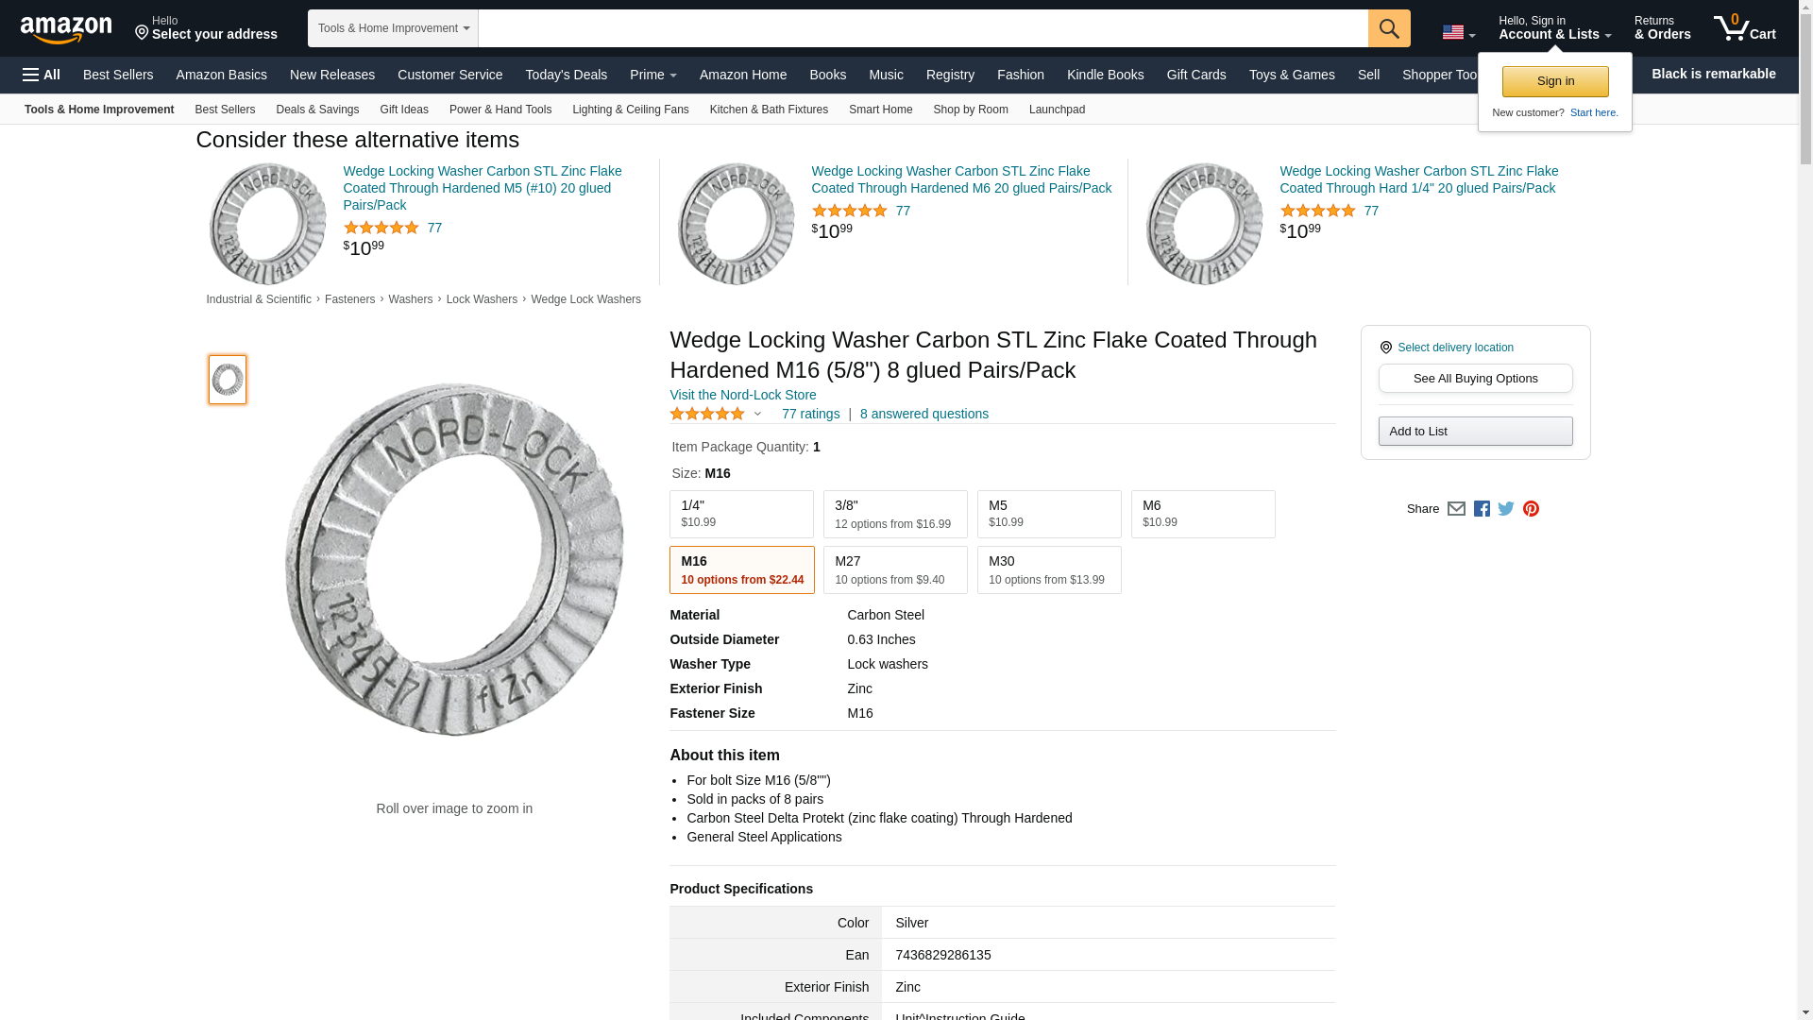Visit the Nord-Lock Store link

coord(742,395)
